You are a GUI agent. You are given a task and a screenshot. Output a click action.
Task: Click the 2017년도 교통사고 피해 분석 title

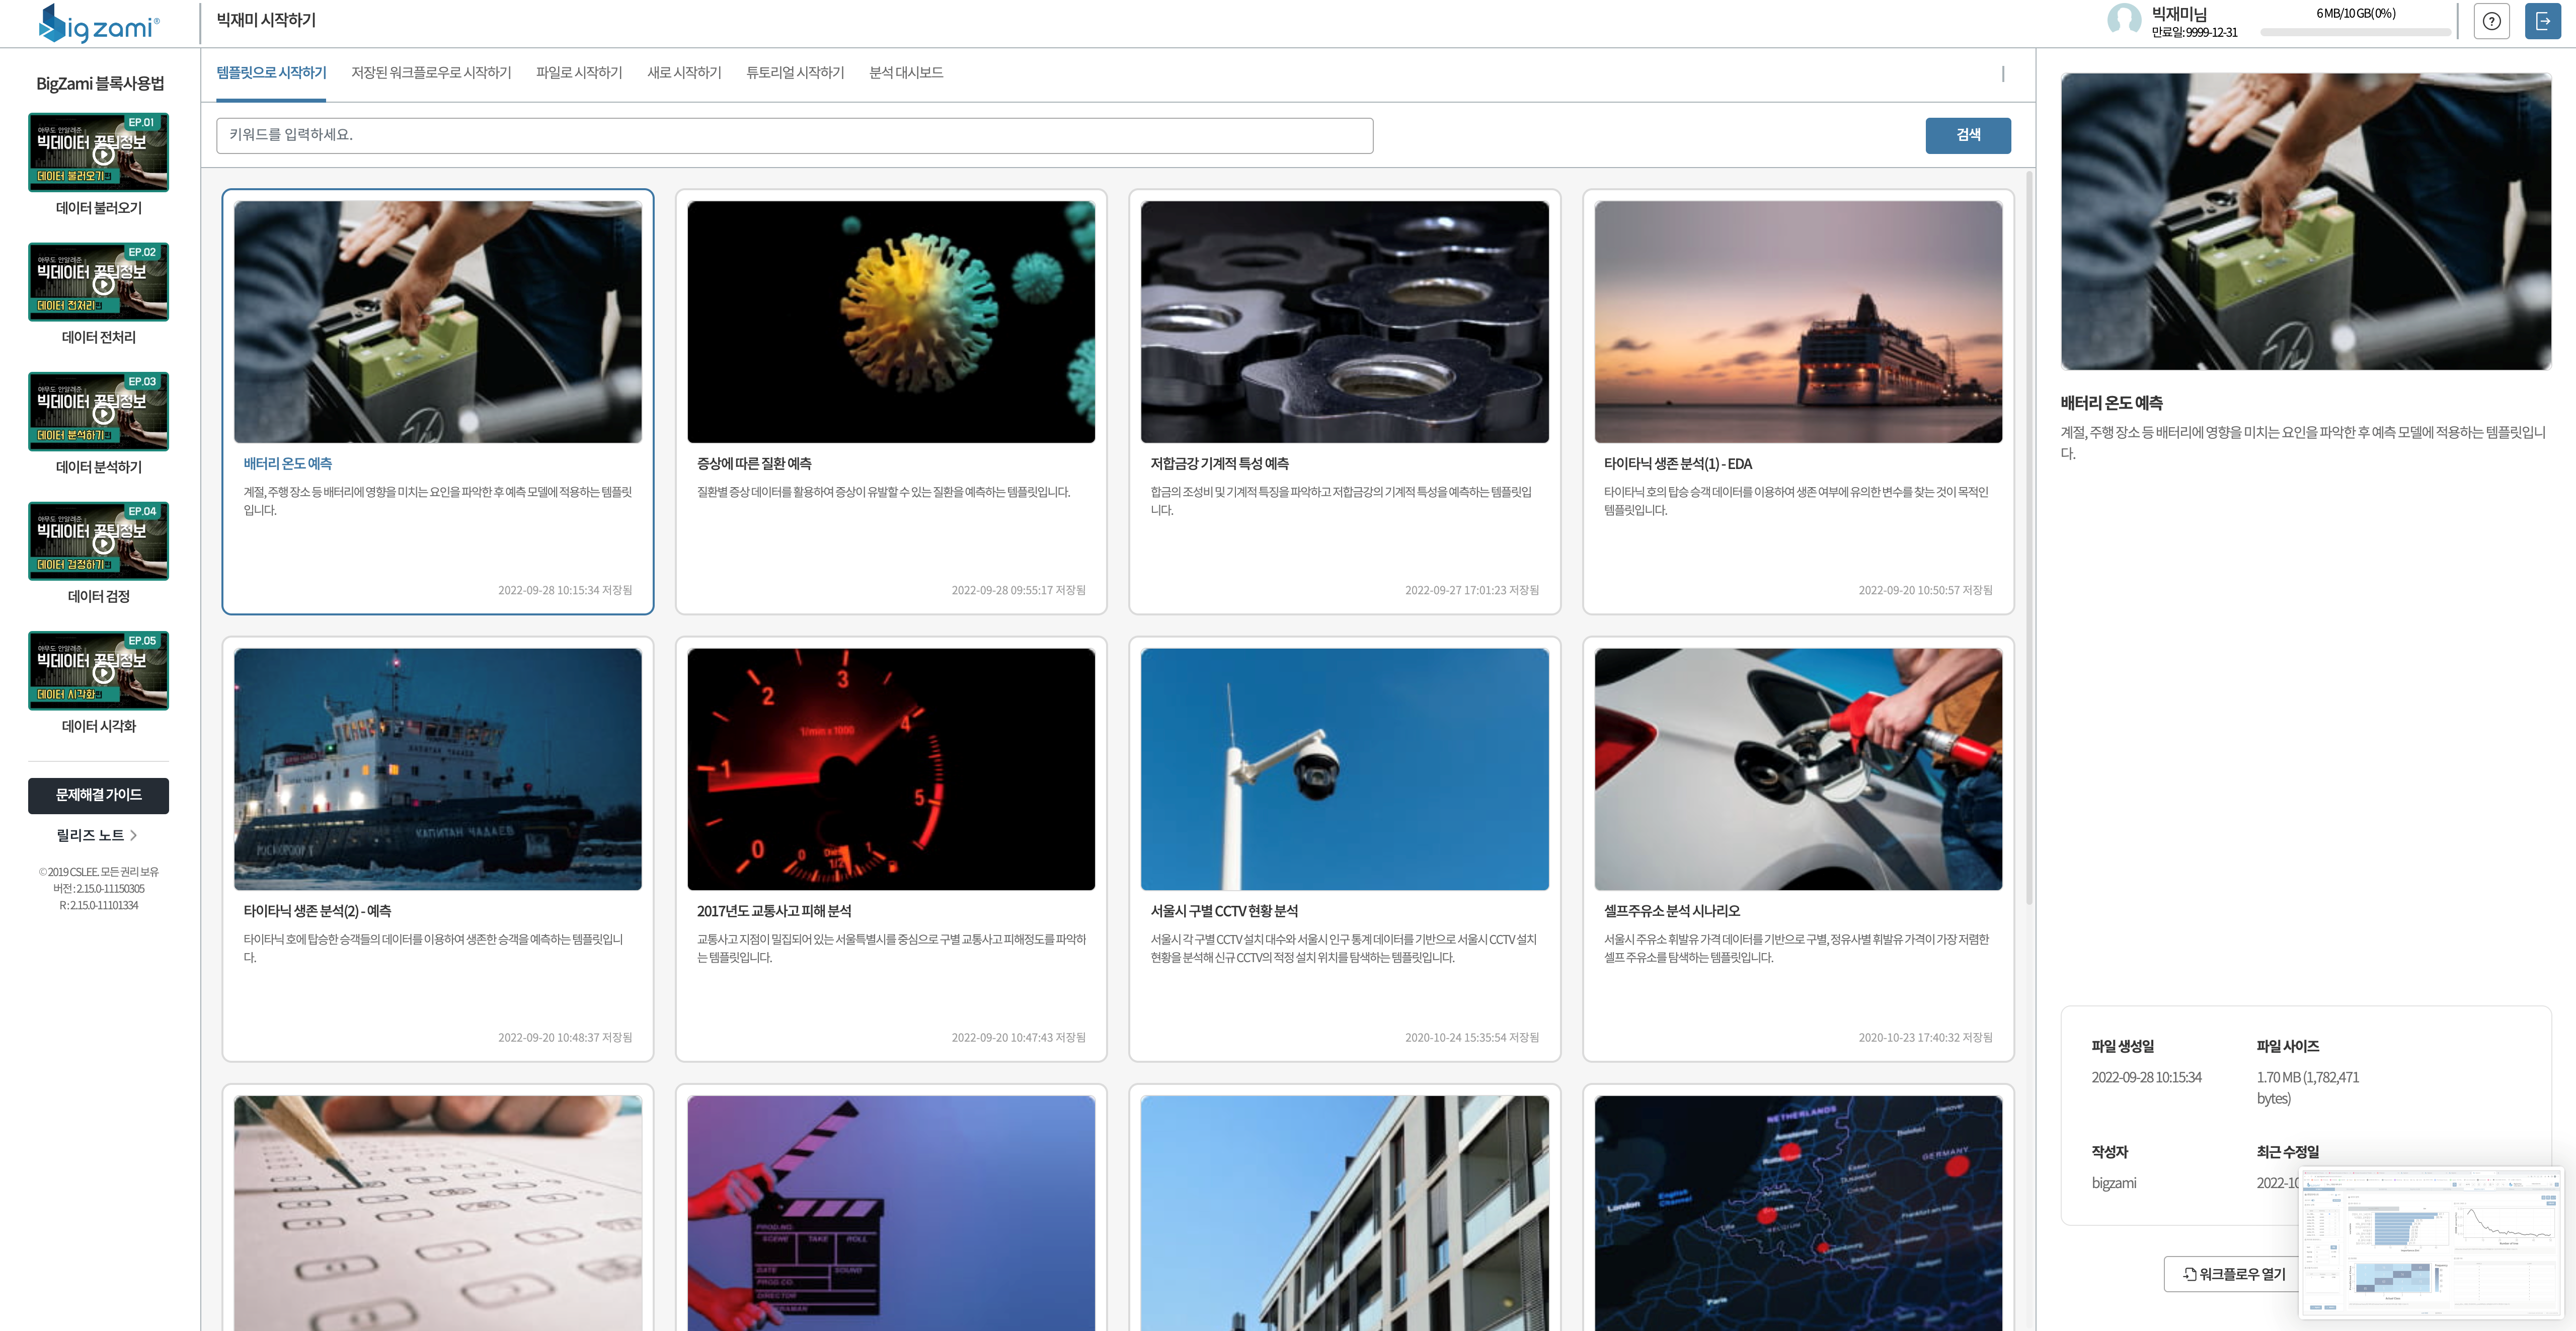[x=774, y=911]
